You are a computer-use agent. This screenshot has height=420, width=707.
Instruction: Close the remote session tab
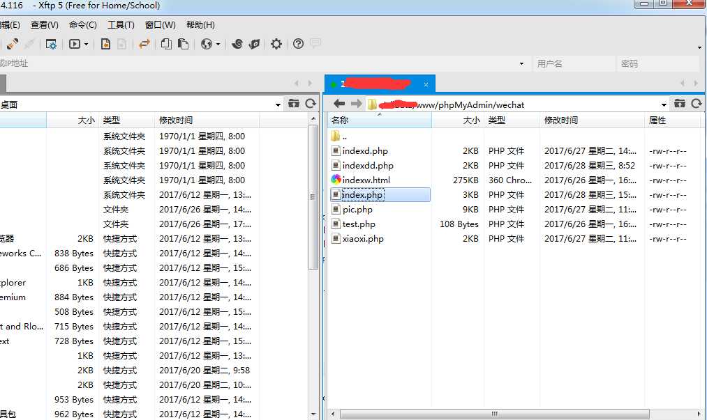pos(426,84)
